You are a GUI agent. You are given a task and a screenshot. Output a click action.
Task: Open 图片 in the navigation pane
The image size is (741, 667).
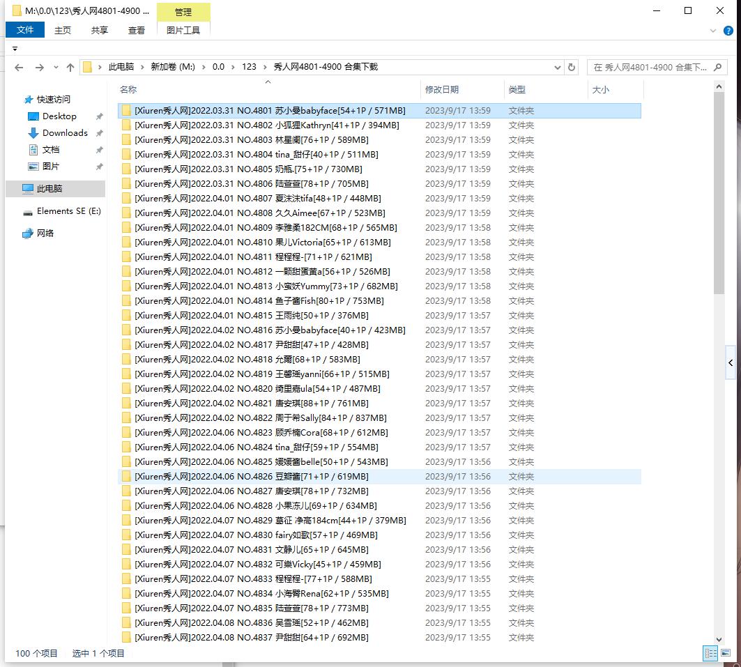coord(51,167)
